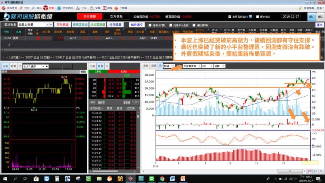This screenshot has height=183, width=325.
Task: Click the 即時篩選 button
Action: pos(62,25)
